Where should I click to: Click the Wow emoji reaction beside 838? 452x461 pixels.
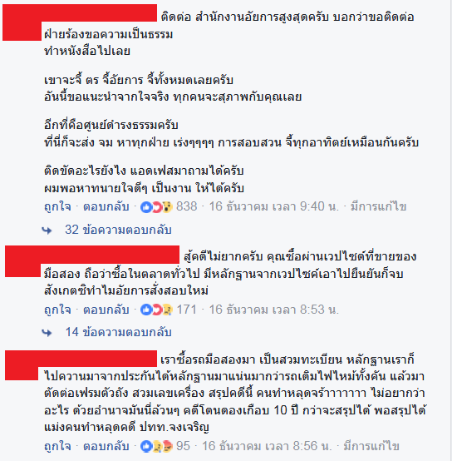click(x=167, y=207)
